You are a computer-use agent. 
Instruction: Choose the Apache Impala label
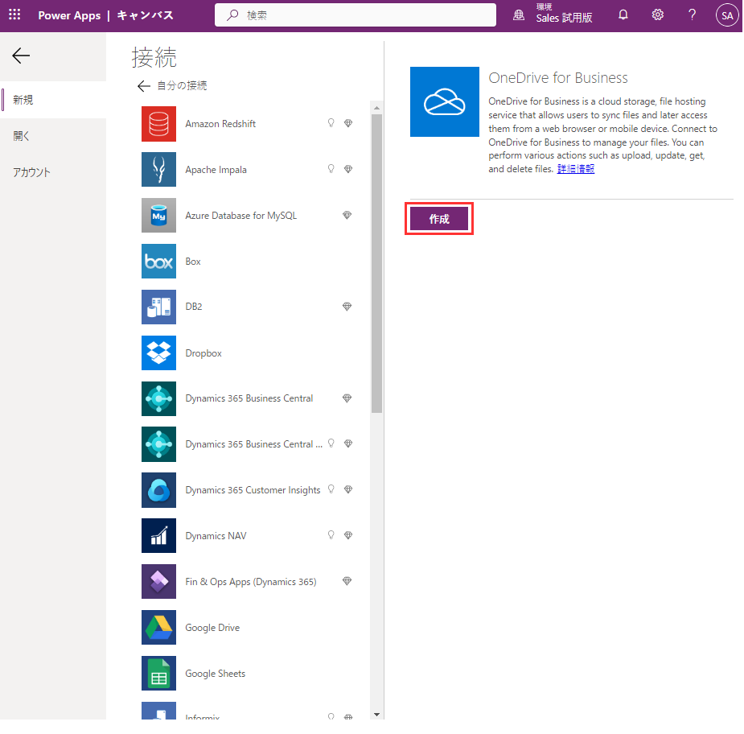tap(216, 170)
